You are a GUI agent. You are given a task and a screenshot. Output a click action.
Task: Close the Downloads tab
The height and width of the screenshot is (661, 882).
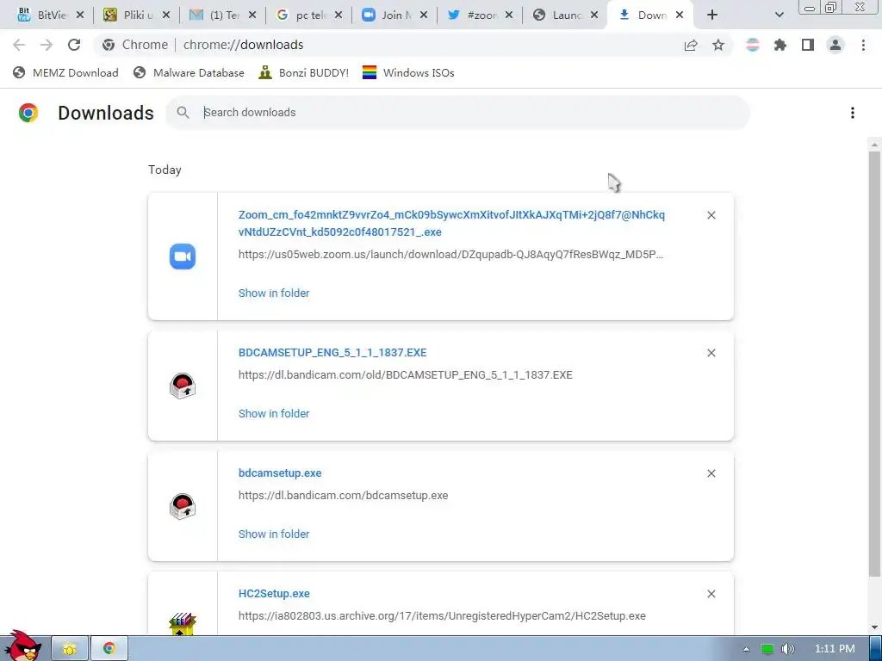680,15
